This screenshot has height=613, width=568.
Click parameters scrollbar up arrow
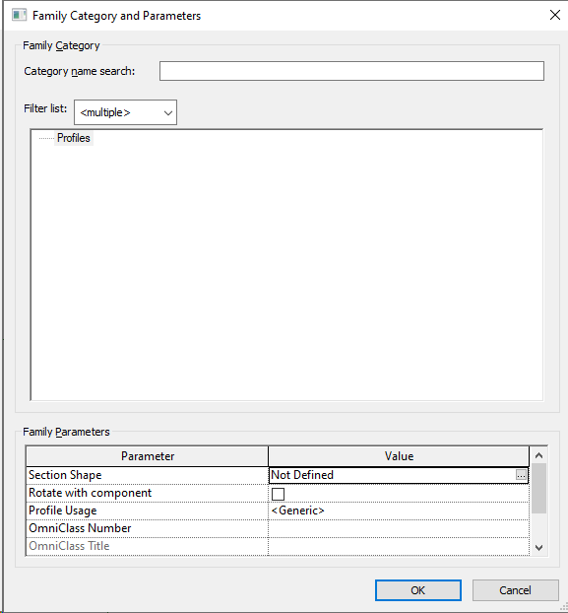click(539, 455)
